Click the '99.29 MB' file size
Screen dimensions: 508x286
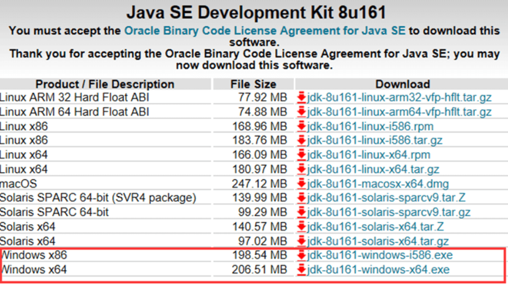(x=263, y=212)
